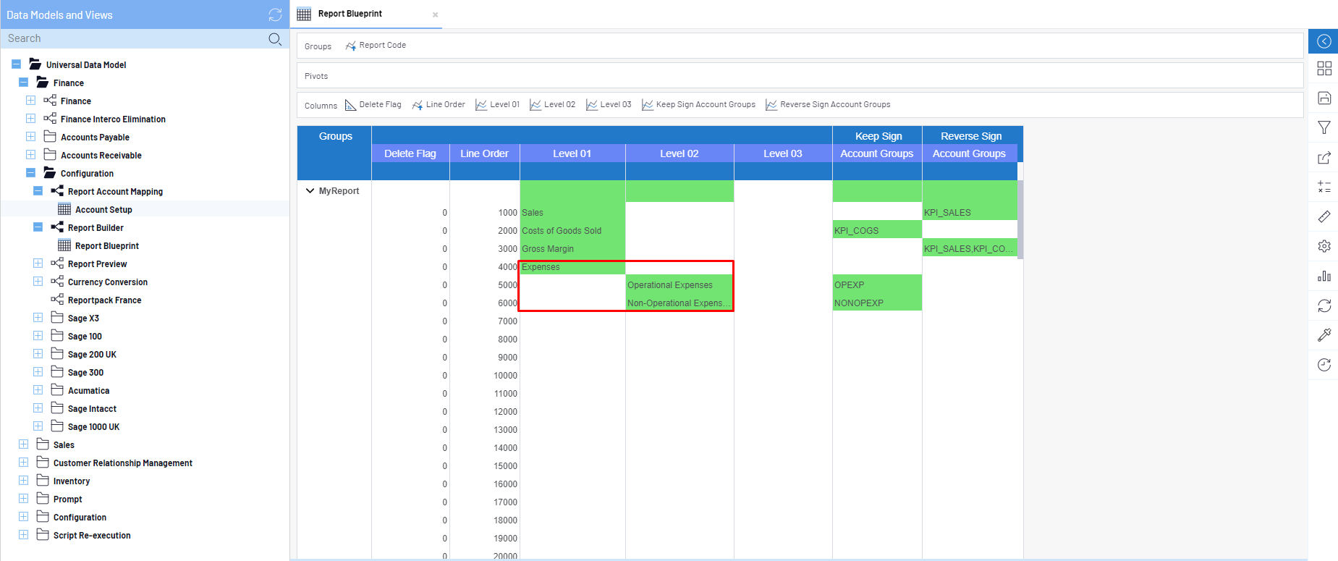Open the calculator operations icon
This screenshot has width=1338, height=561.
[x=1324, y=187]
